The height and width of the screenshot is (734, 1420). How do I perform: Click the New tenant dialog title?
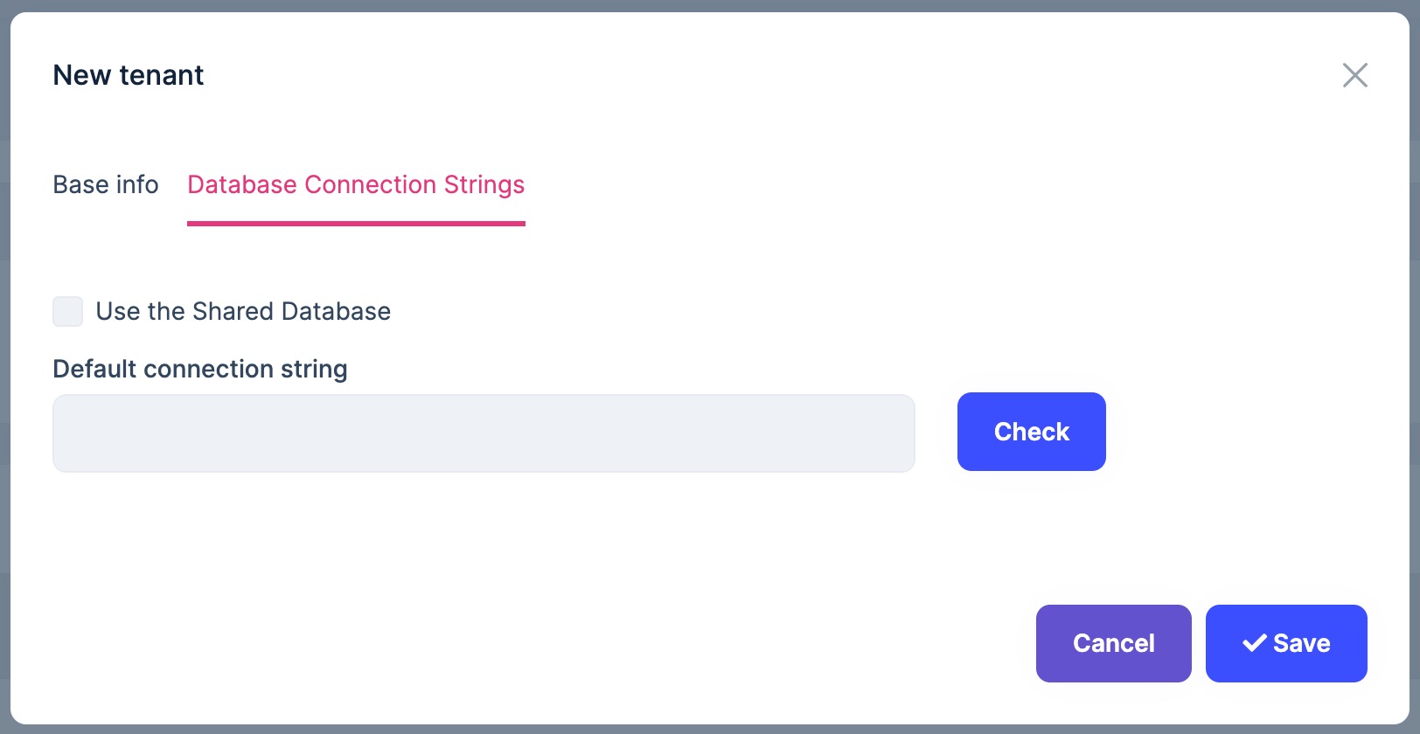tap(128, 75)
